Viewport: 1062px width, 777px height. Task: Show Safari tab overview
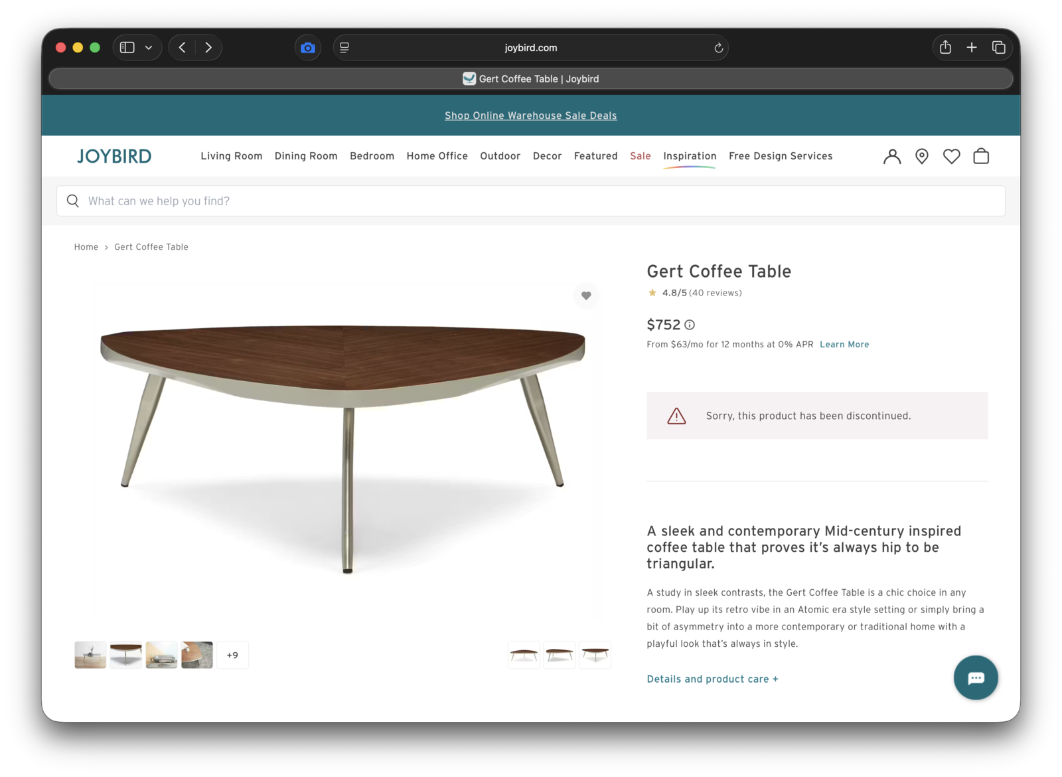point(998,47)
